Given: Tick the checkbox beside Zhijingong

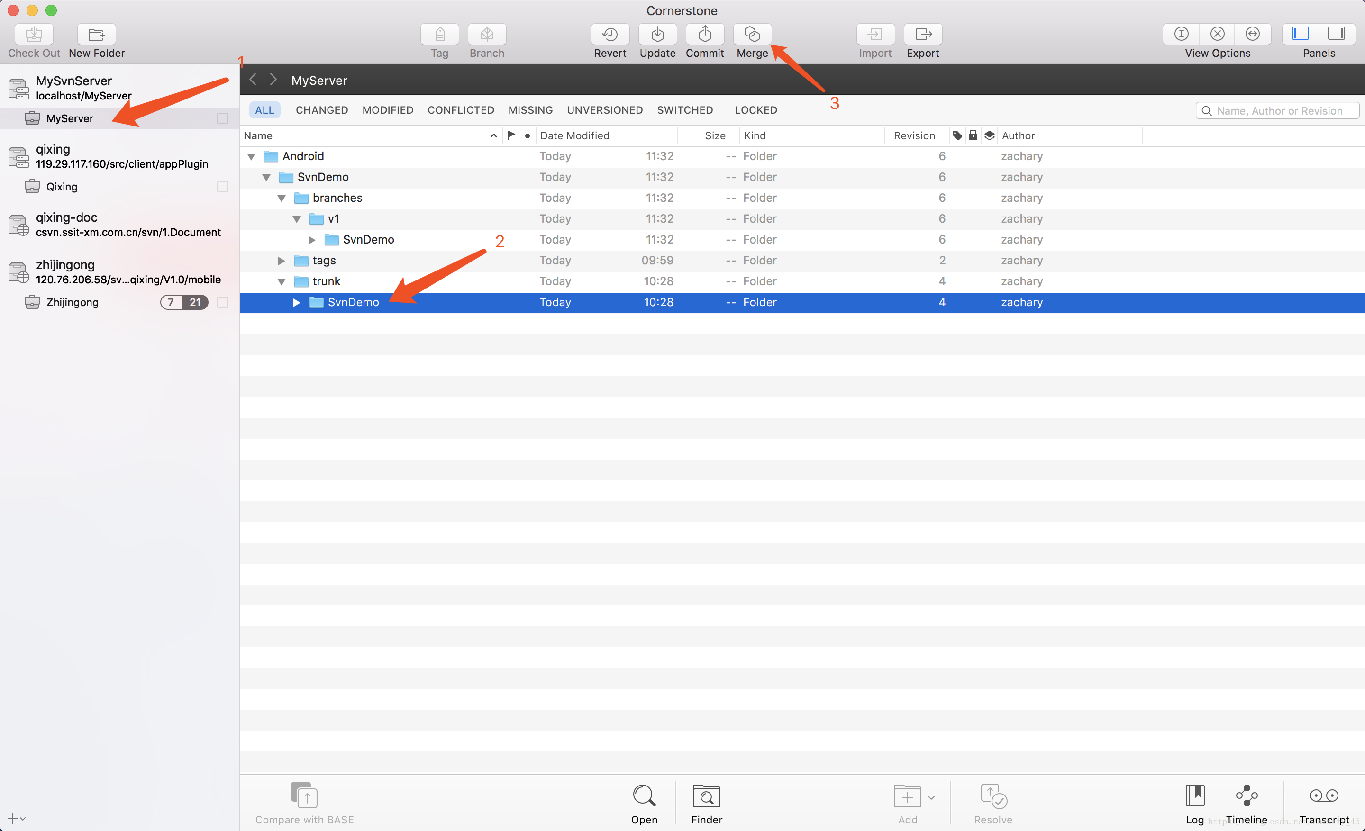Looking at the screenshot, I should coord(223,302).
